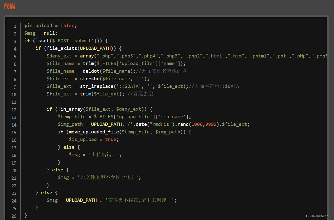Click the isset($_POST['submit']) line
Viewport: 334px width, 220px height.
point(66,41)
